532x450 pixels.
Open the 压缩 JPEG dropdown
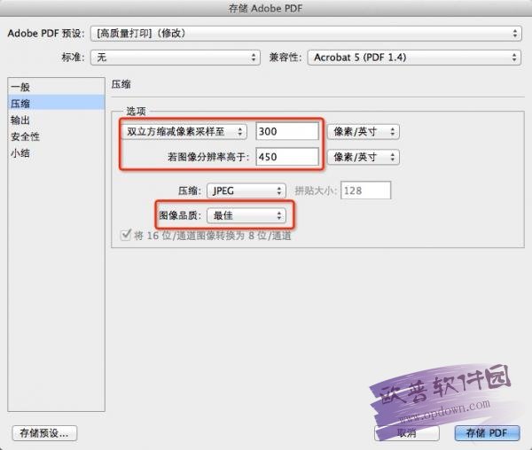pyautogui.click(x=246, y=190)
